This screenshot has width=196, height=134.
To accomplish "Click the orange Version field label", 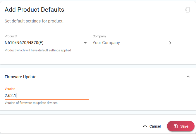I will click(10, 89).
